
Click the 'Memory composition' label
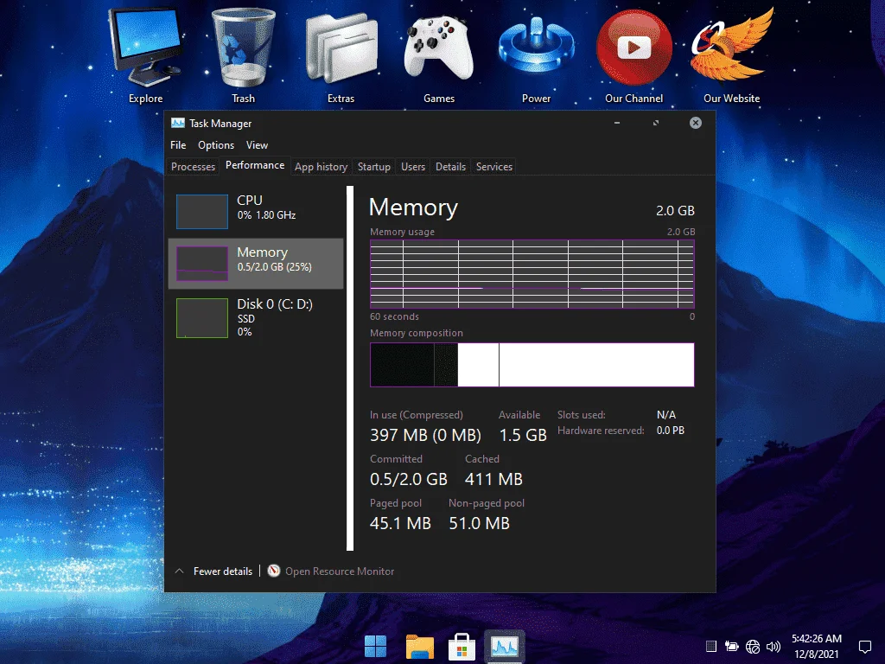point(417,333)
